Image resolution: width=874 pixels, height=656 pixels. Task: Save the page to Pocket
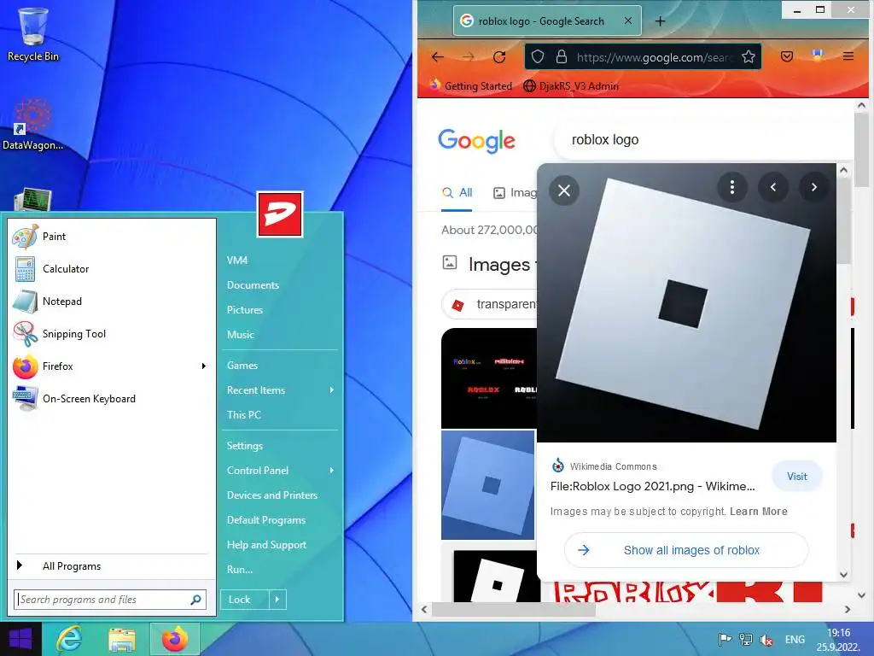786,56
